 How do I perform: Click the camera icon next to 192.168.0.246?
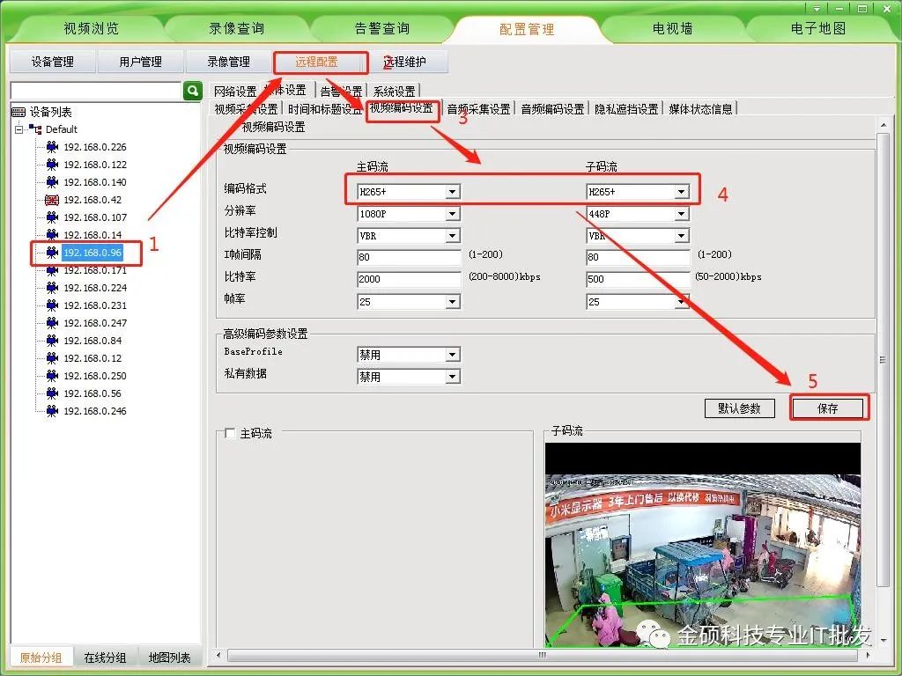click(x=51, y=411)
